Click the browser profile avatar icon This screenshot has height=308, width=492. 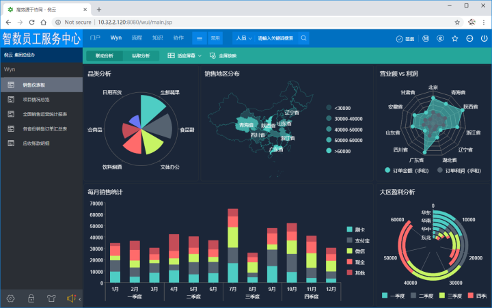pos(471,22)
